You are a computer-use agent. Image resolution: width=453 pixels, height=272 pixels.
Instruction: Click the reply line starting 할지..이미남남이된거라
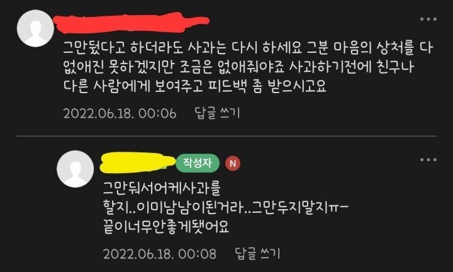click(x=226, y=207)
